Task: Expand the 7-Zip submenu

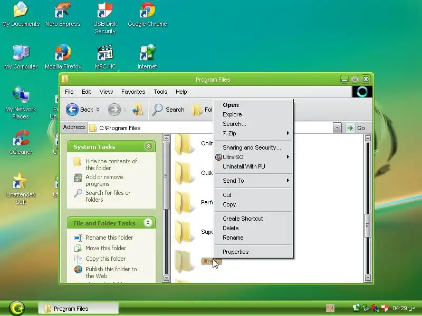Action: [254, 133]
